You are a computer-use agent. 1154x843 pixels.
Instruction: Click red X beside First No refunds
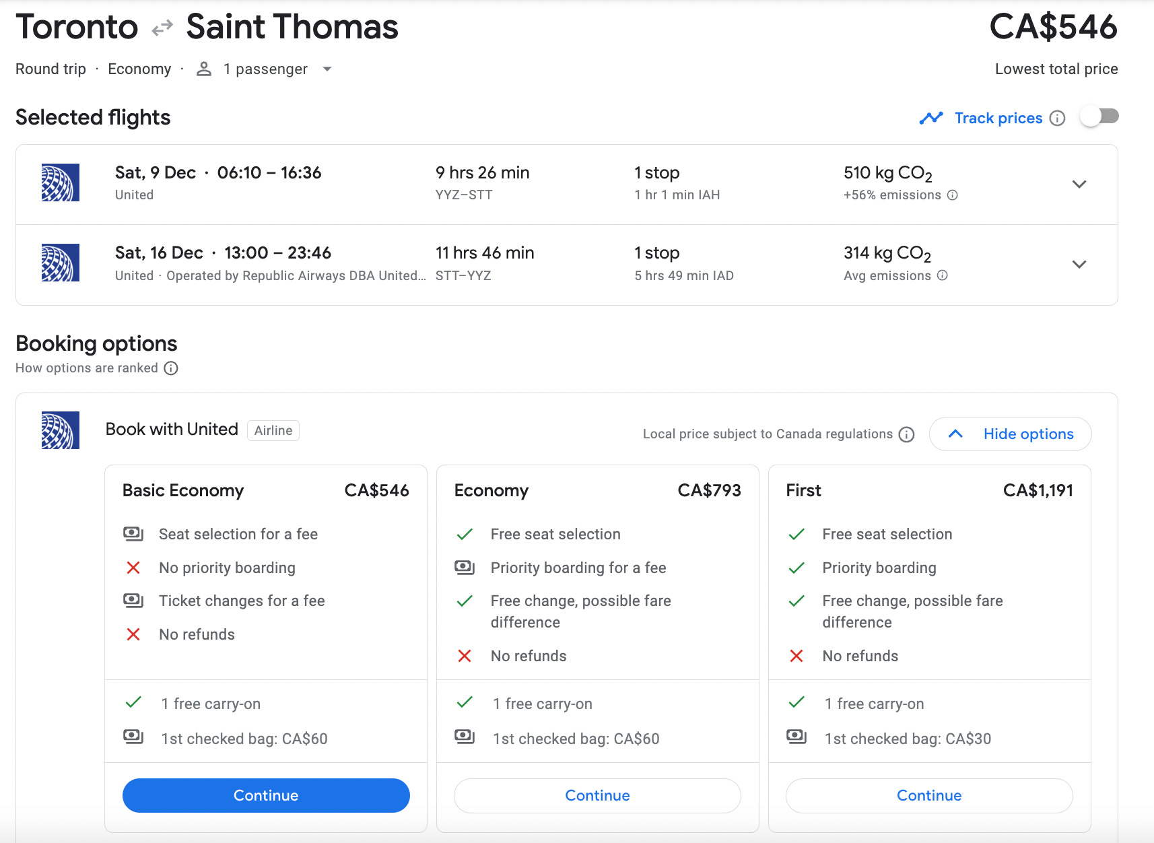[x=796, y=656]
